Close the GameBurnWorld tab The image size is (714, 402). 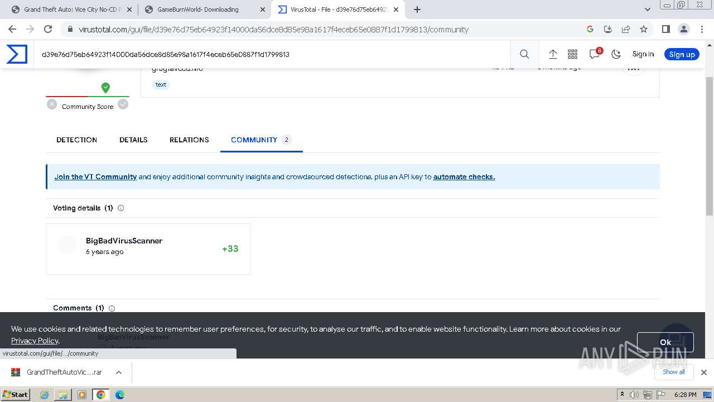(x=262, y=9)
